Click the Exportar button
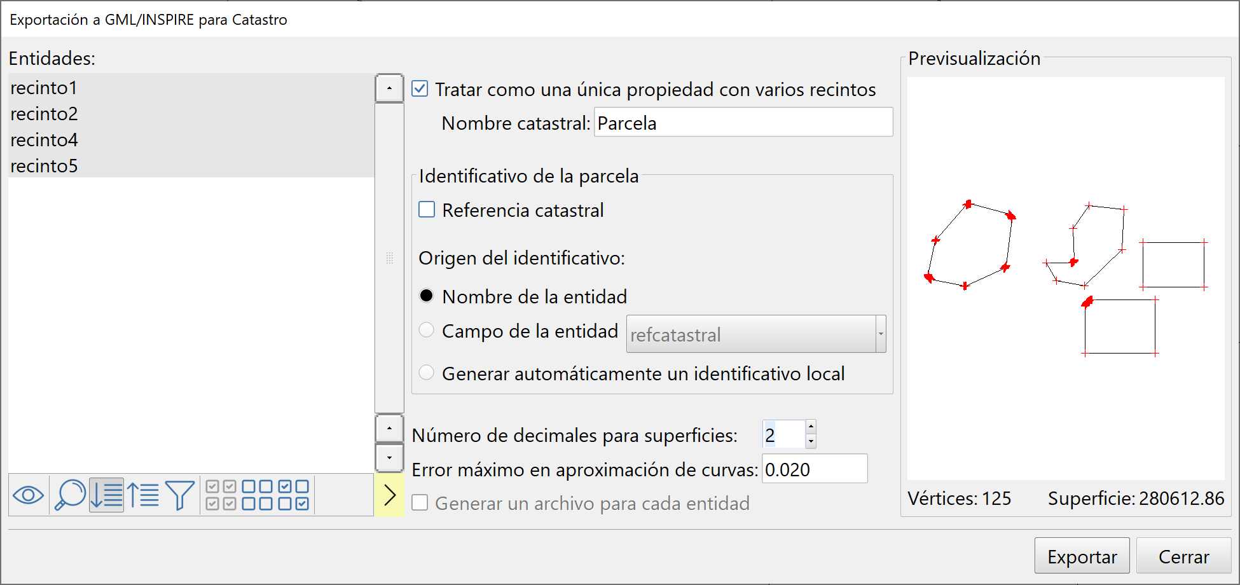This screenshot has width=1240, height=585. (1082, 555)
